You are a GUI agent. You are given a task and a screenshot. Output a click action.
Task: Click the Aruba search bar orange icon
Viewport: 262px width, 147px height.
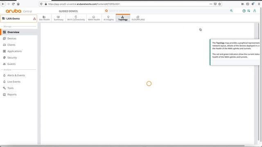tap(106, 11)
